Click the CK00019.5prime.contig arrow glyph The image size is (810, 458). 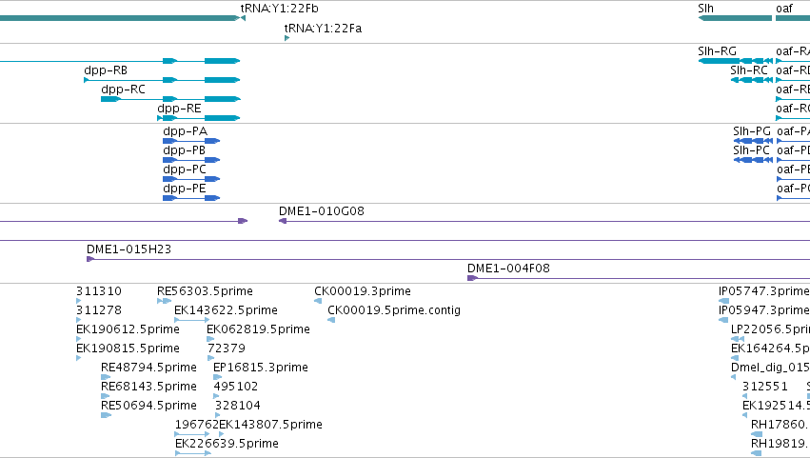[331, 321]
